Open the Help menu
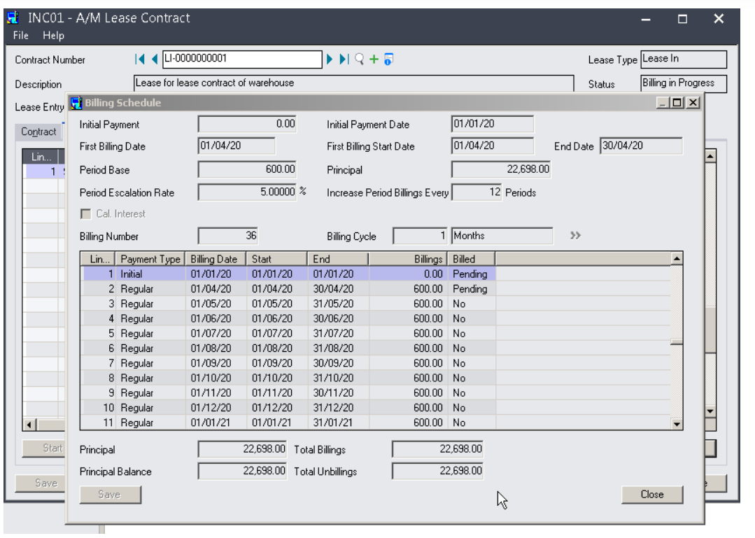Image resolution: width=755 pixels, height=538 pixels. 52,36
